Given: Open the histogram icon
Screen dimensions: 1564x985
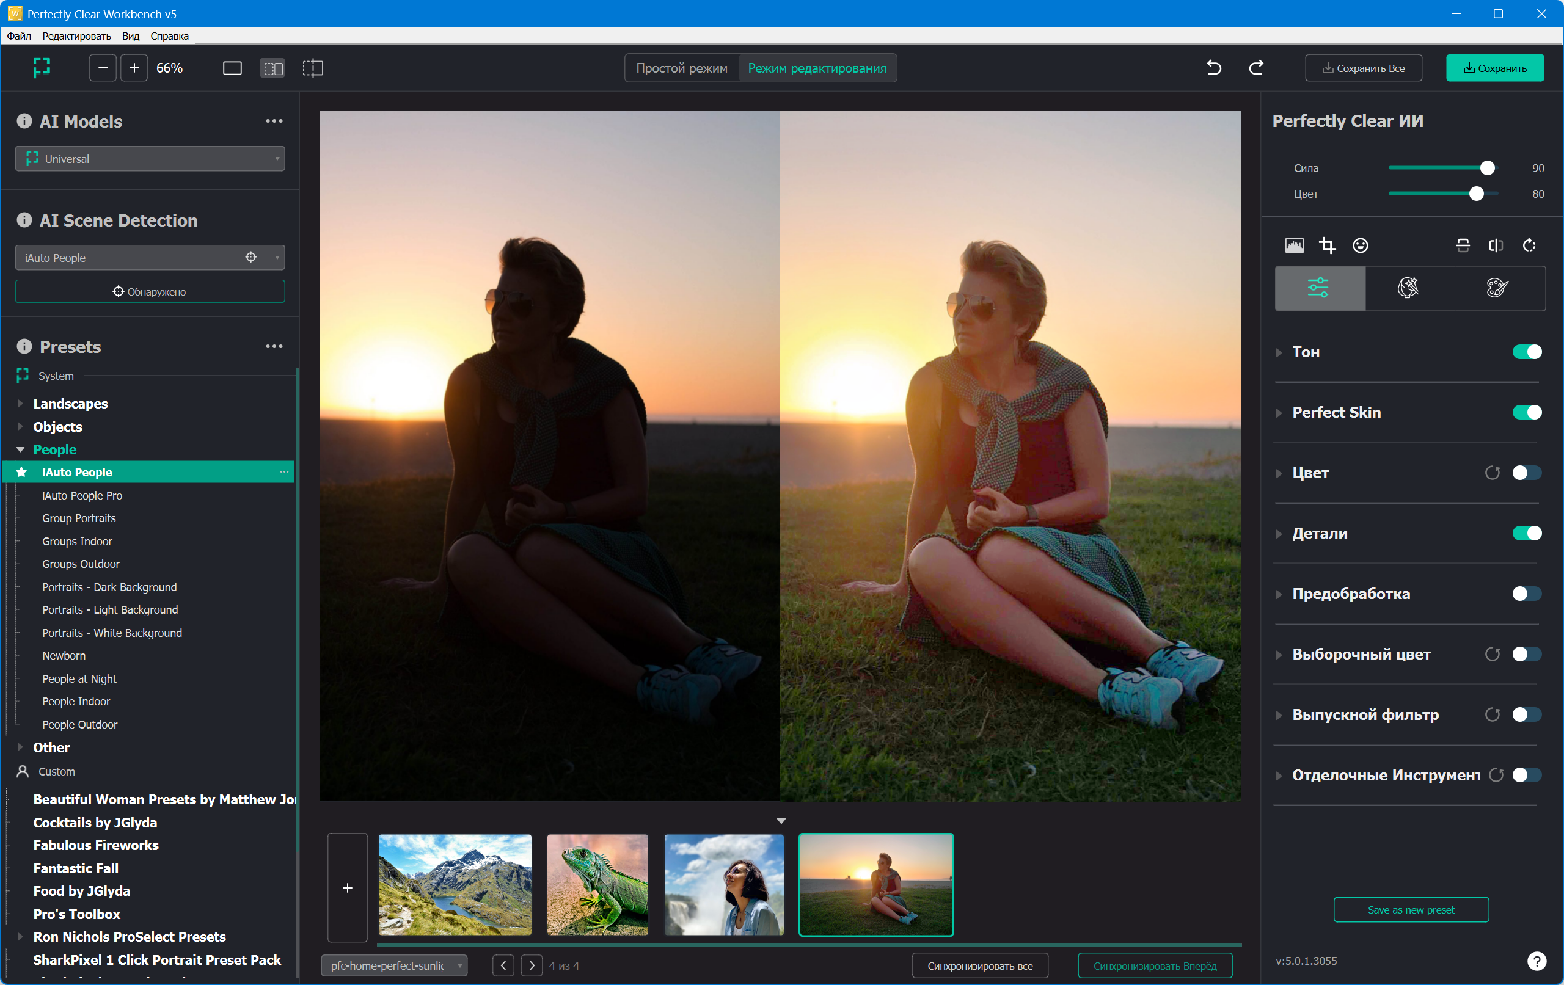Looking at the screenshot, I should (1294, 245).
